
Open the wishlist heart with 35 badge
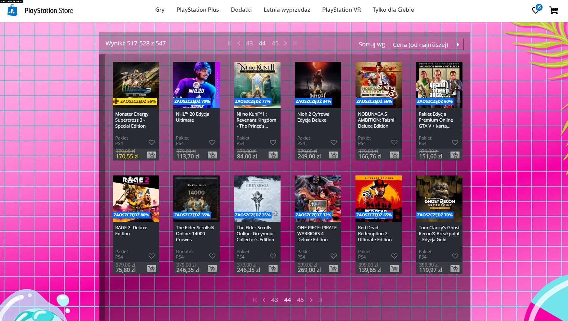535,10
